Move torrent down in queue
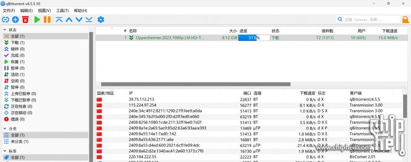411x162 pixels. (x=79, y=20)
